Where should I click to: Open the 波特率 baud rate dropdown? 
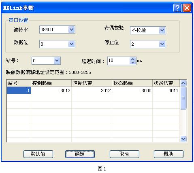click(x=71, y=30)
